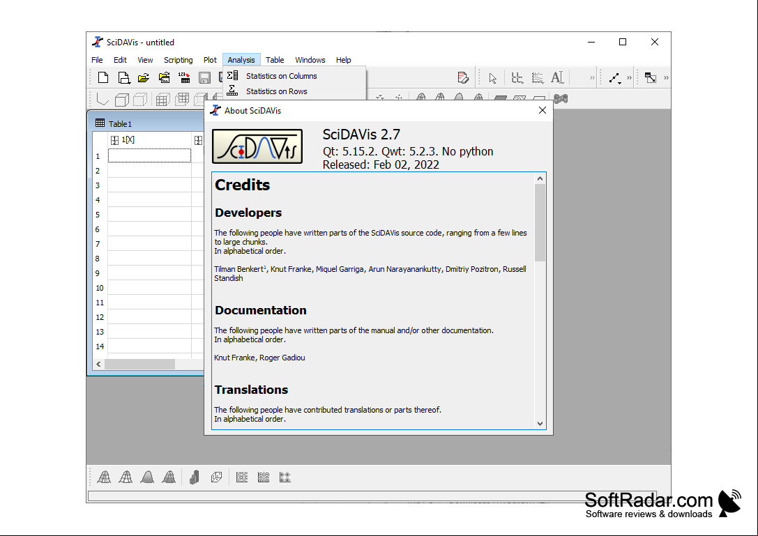758x536 pixels.
Task: Click the dice-shaped 3D scatter icon
Action: pos(217,477)
